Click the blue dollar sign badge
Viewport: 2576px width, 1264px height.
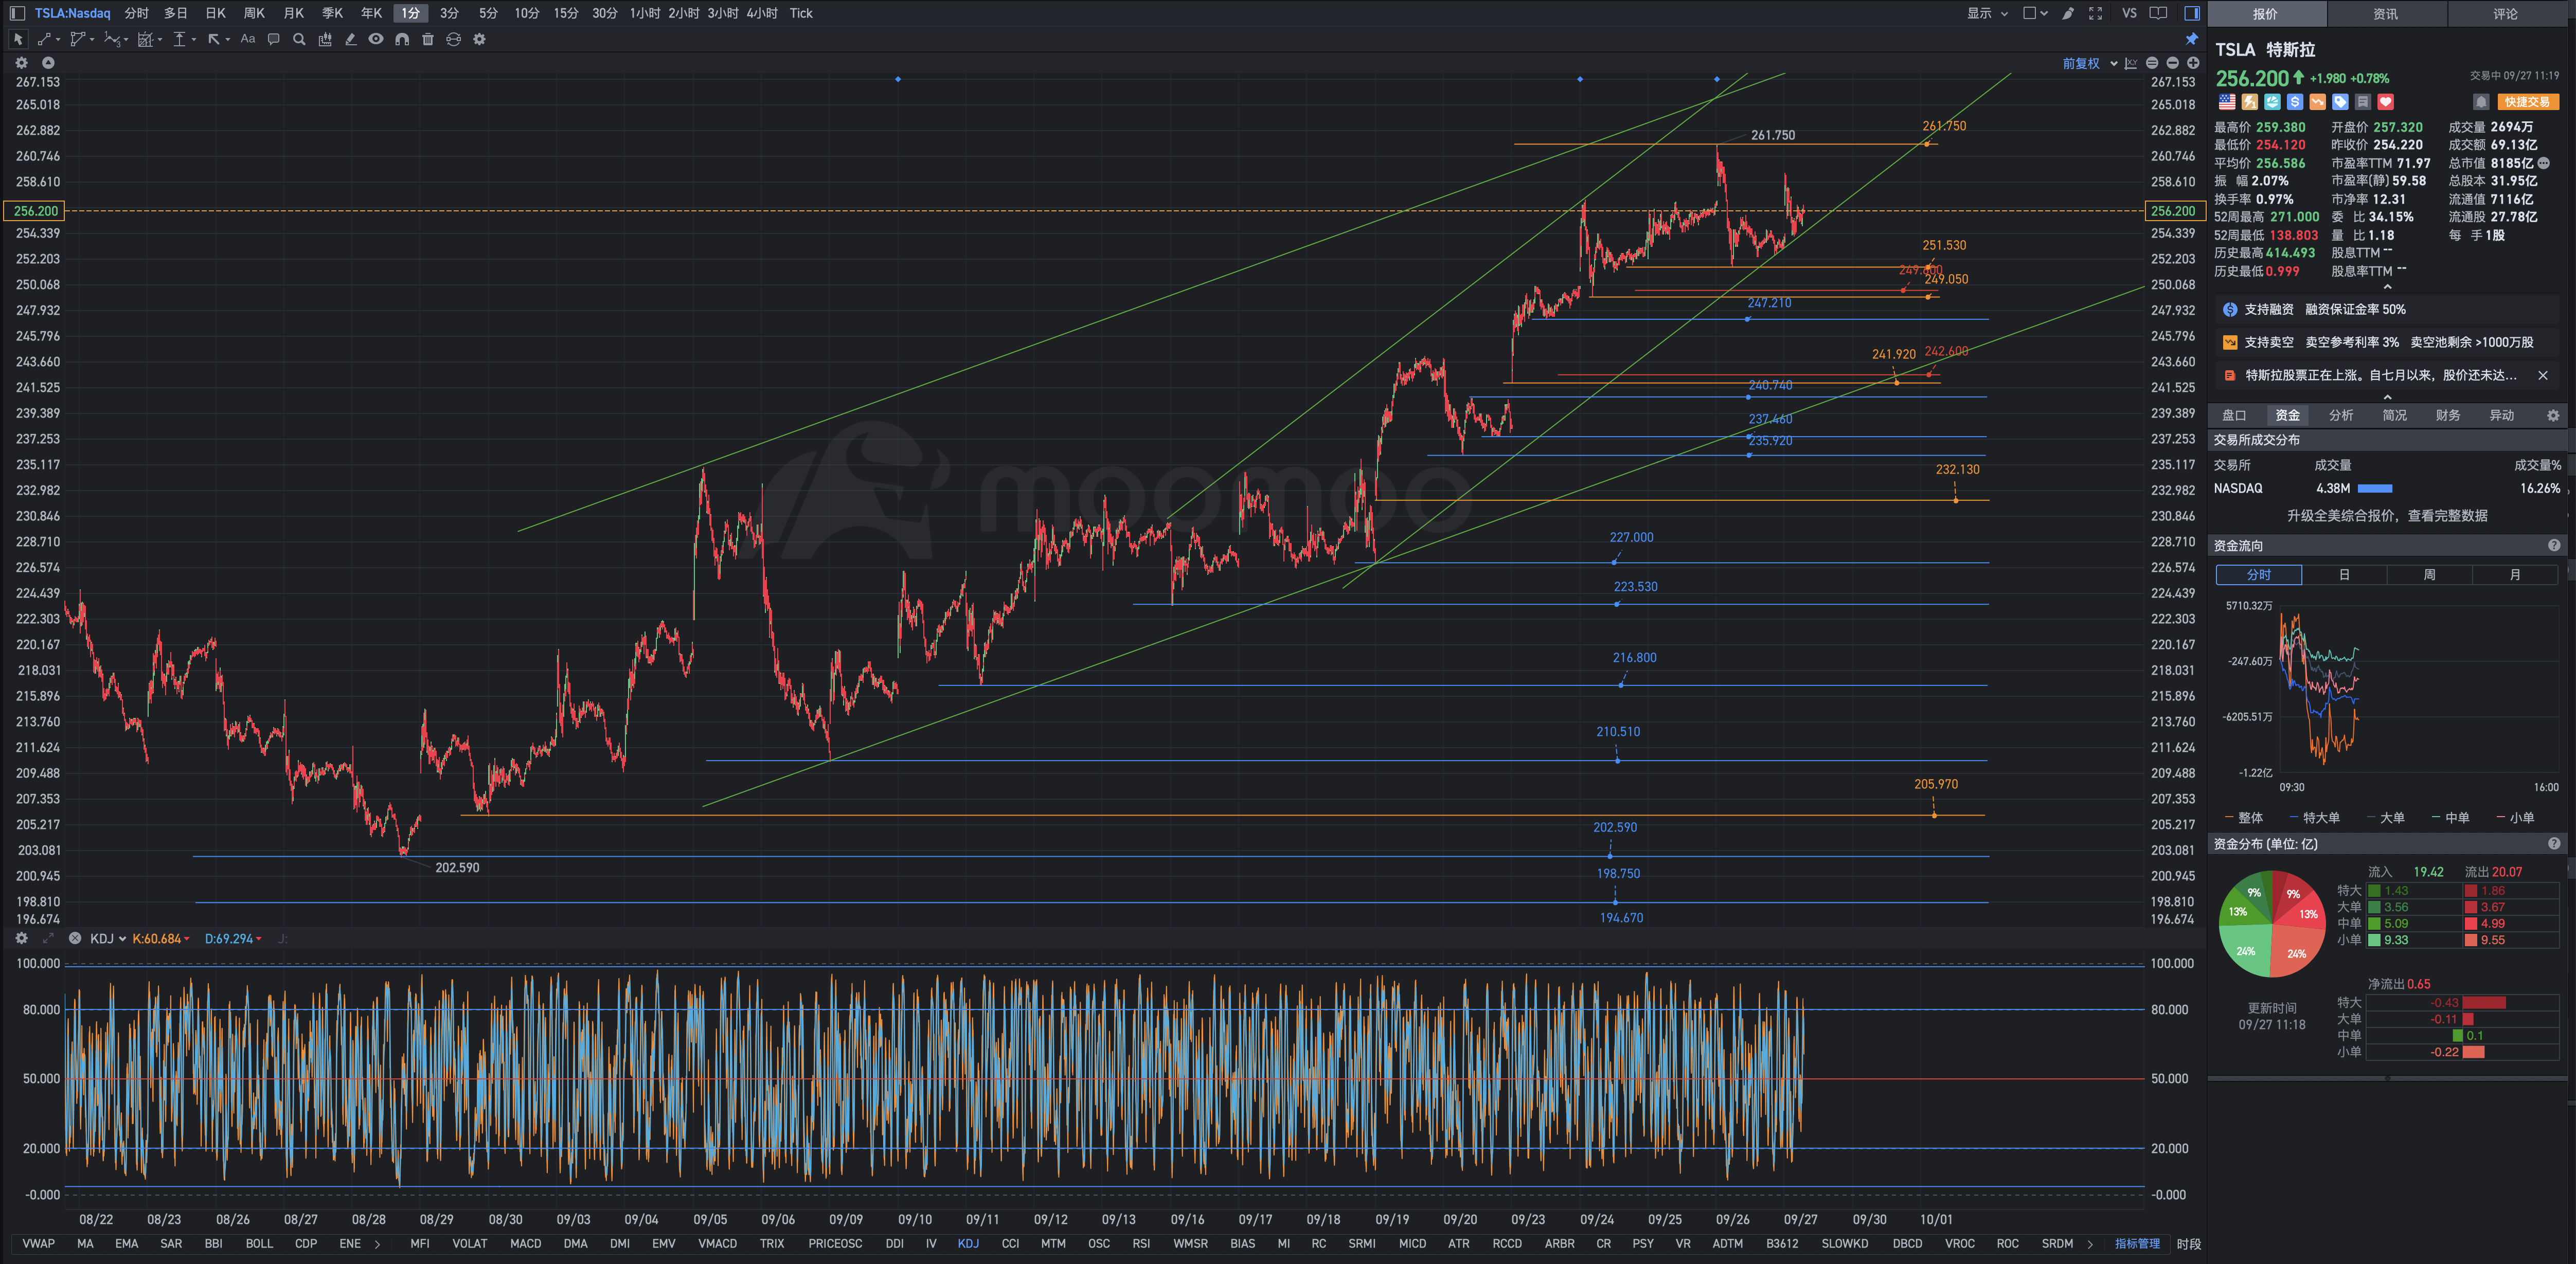point(2295,102)
